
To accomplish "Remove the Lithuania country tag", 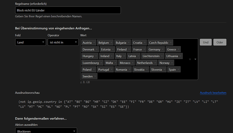I will click(x=180, y=56).
